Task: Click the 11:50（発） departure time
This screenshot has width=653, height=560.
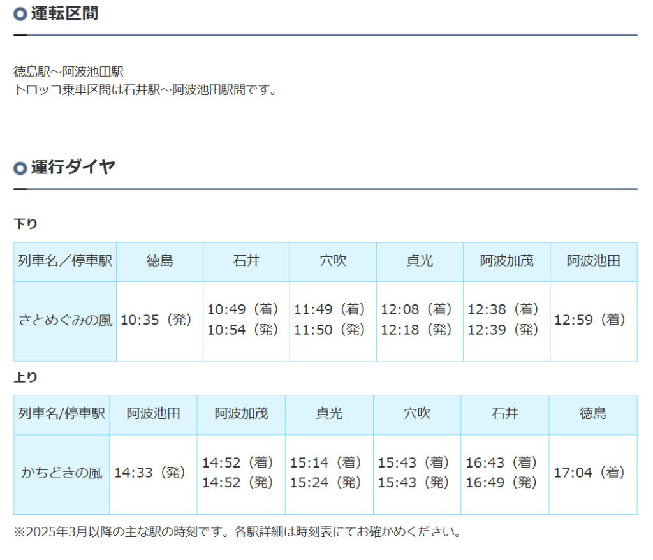Action: pyautogui.click(x=330, y=330)
